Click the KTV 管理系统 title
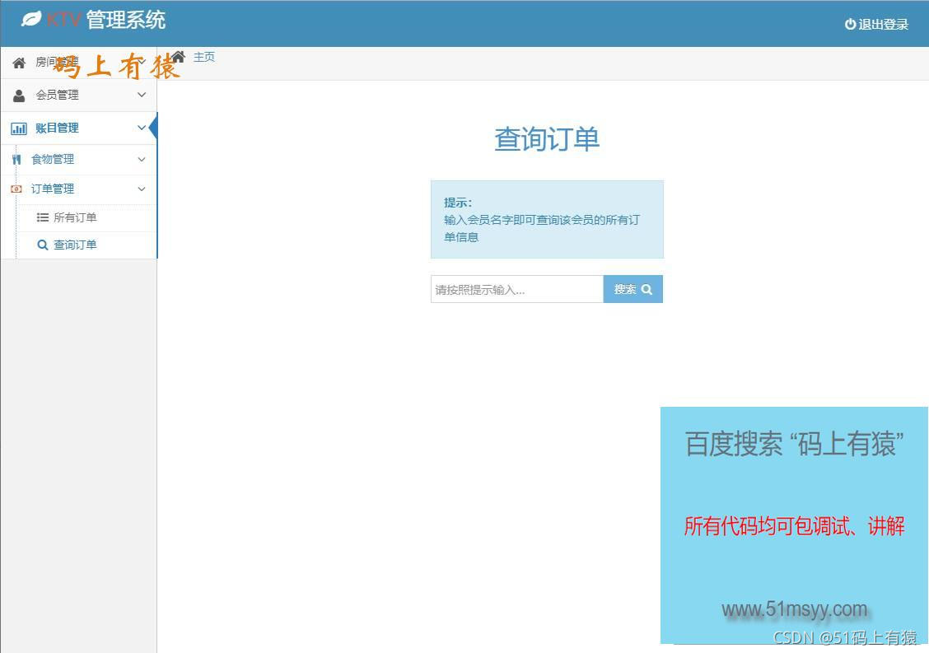The width and height of the screenshot is (929, 653). point(106,20)
